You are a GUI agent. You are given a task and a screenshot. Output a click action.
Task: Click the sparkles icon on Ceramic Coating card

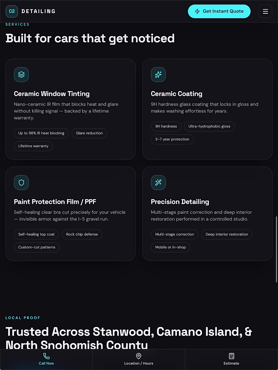(x=158, y=75)
